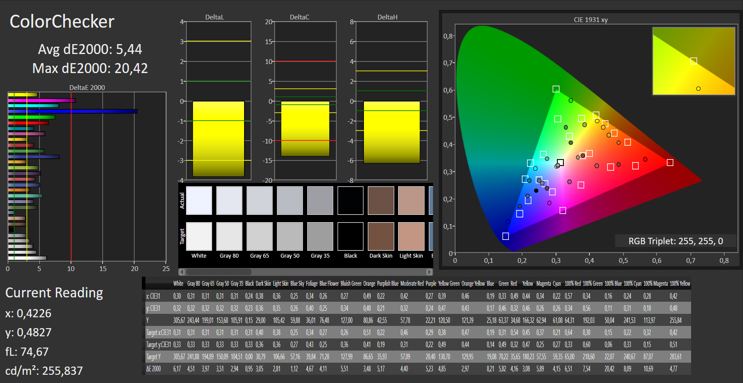743x383 pixels.
Task: Click the swatch strip horizontal scrollbar thumb
Action: click(219, 272)
